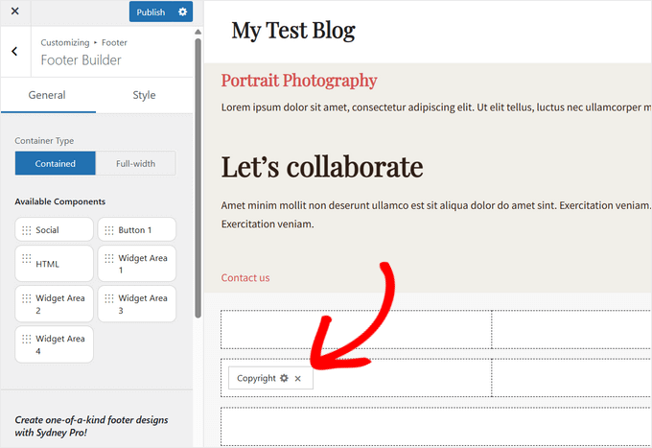Viewport: 652px width, 448px height.
Task: Open the Contact us link
Action: tap(245, 277)
